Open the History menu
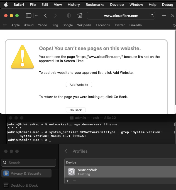176x190 pixels. click(74, 5)
